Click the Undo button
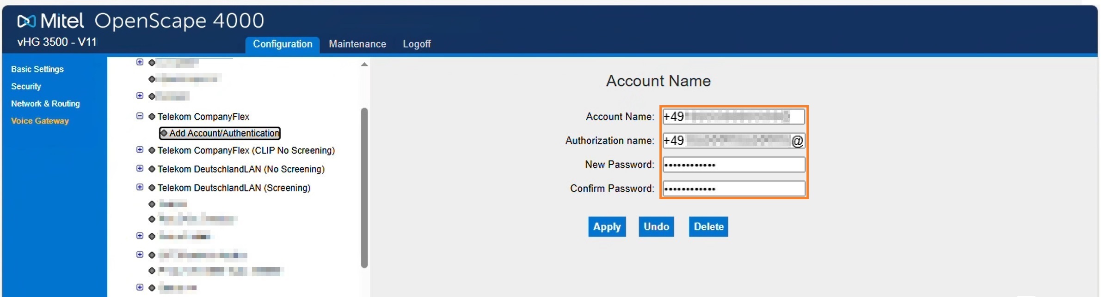Image resolution: width=1101 pixels, height=297 pixels. click(656, 227)
